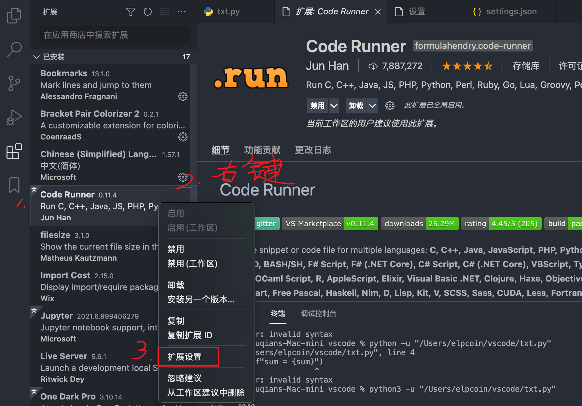Click the 禁用 button on details page
This screenshot has height=406, width=582.
point(318,106)
